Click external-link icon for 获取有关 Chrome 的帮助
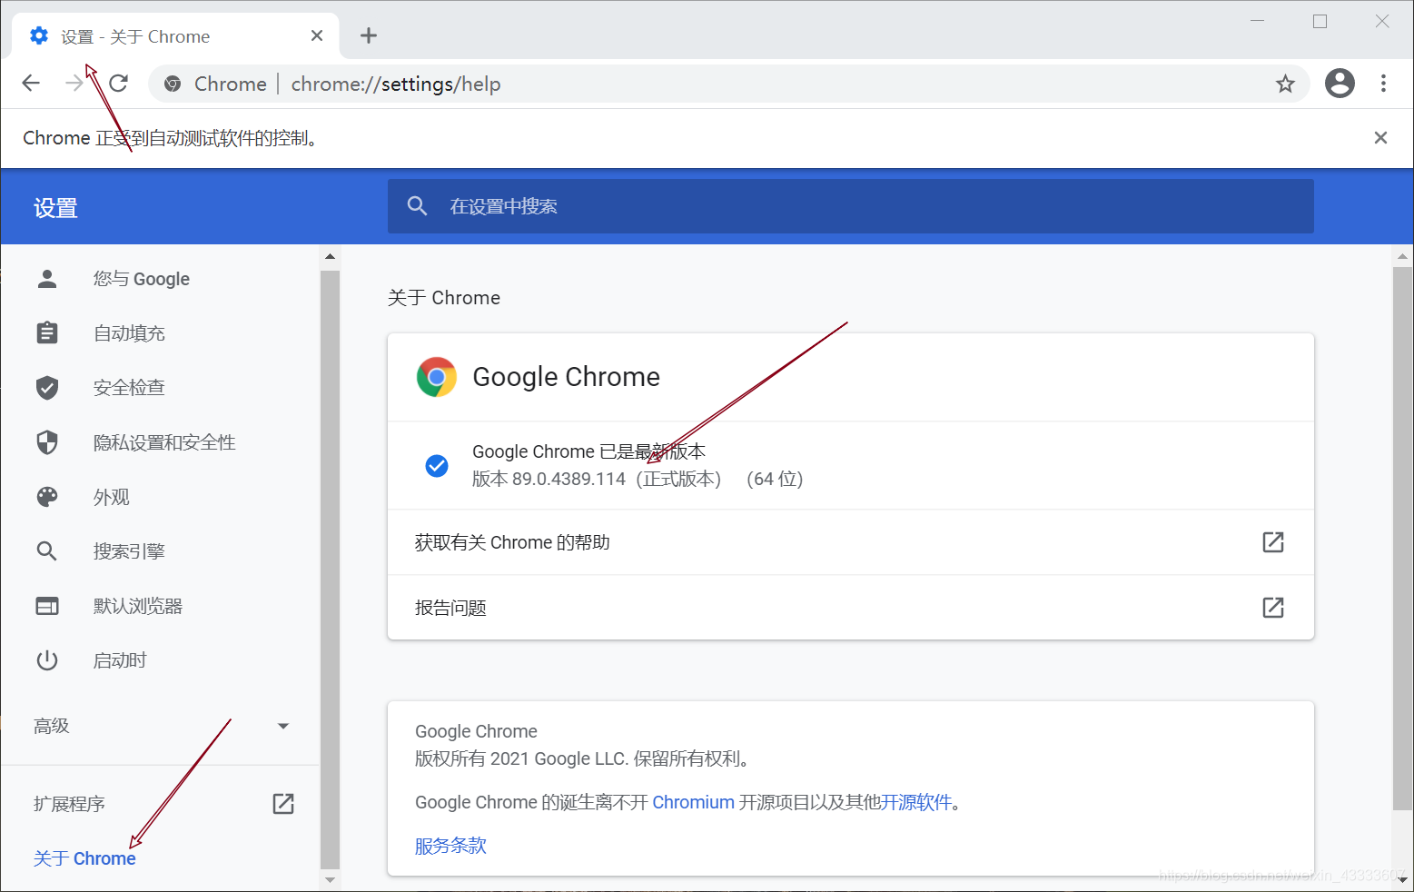 [1273, 542]
